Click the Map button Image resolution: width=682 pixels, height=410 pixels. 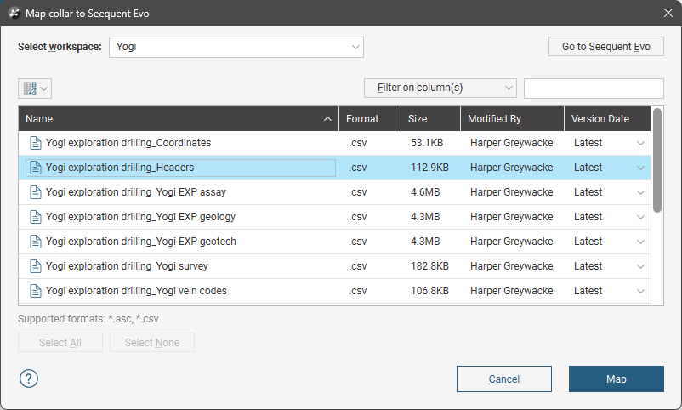[616, 379]
